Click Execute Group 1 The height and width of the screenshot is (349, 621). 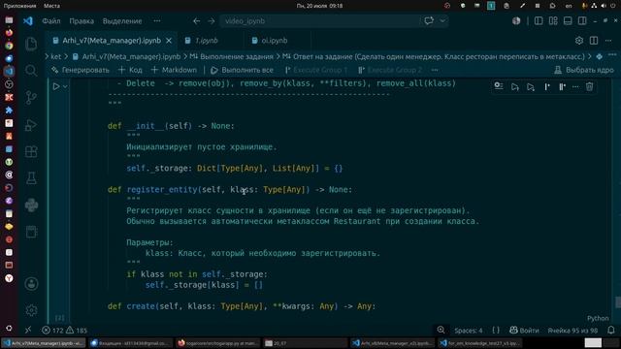316,70
